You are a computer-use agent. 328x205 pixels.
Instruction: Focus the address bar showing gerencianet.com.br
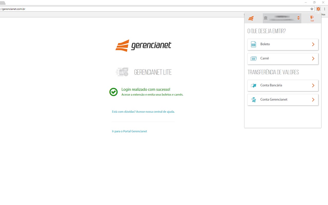coord(154,9)
